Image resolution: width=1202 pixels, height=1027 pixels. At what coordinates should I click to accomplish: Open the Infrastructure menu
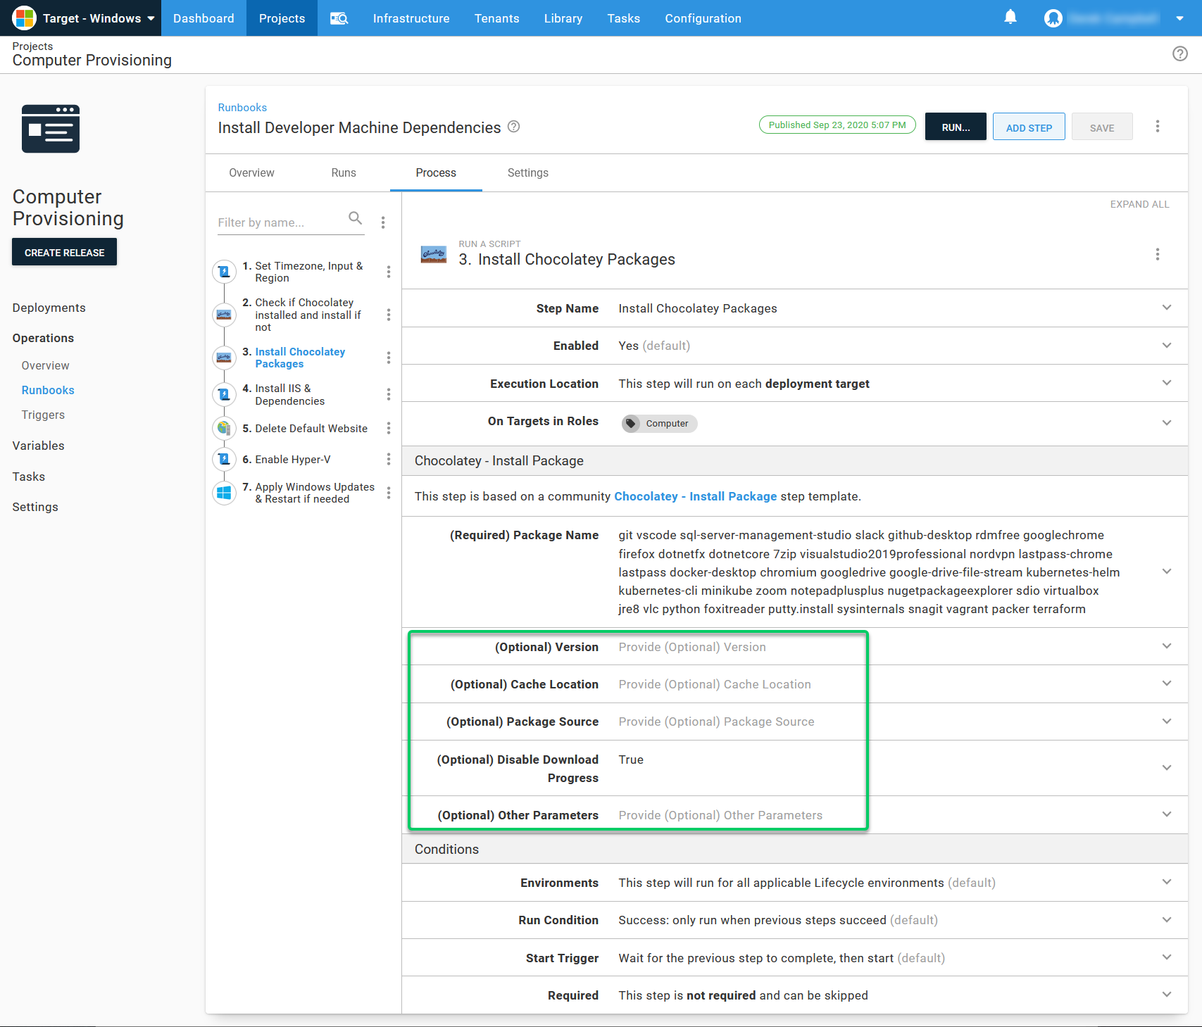[x=411, y=18]
